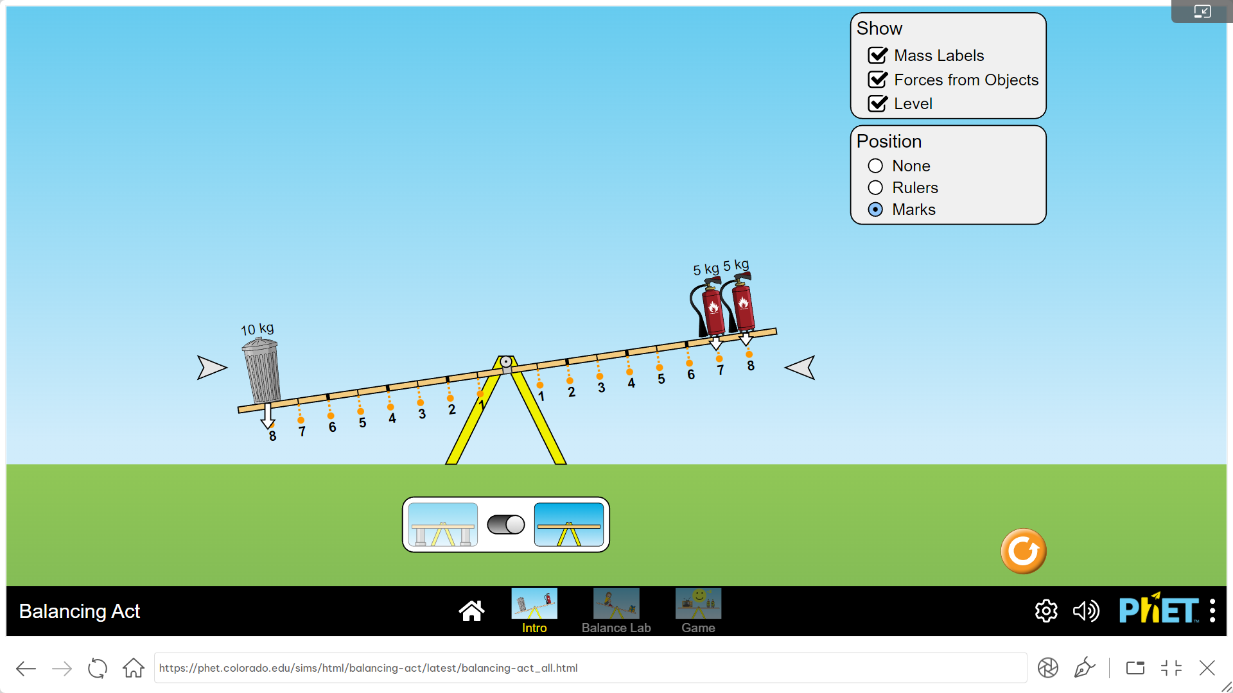
Task: Click the browser reload icon
Action: tap(98, 668)
